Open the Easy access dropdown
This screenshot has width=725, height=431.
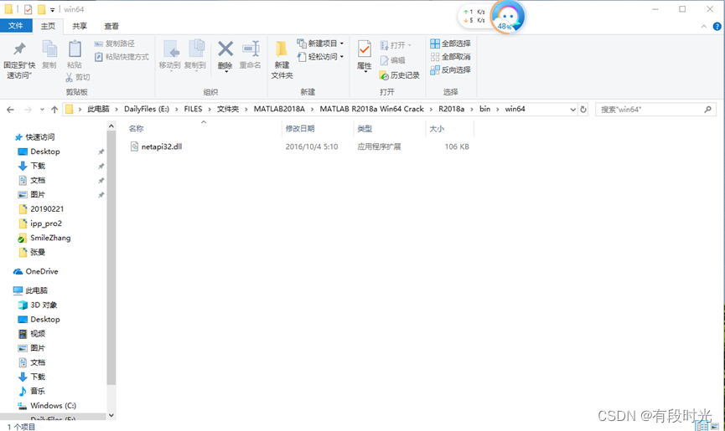320,57
